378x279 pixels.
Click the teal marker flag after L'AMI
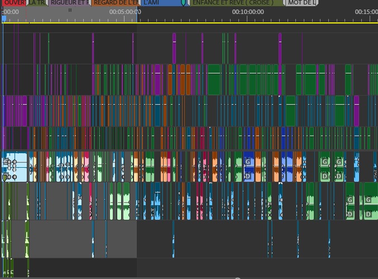click(x=184, y=3)
